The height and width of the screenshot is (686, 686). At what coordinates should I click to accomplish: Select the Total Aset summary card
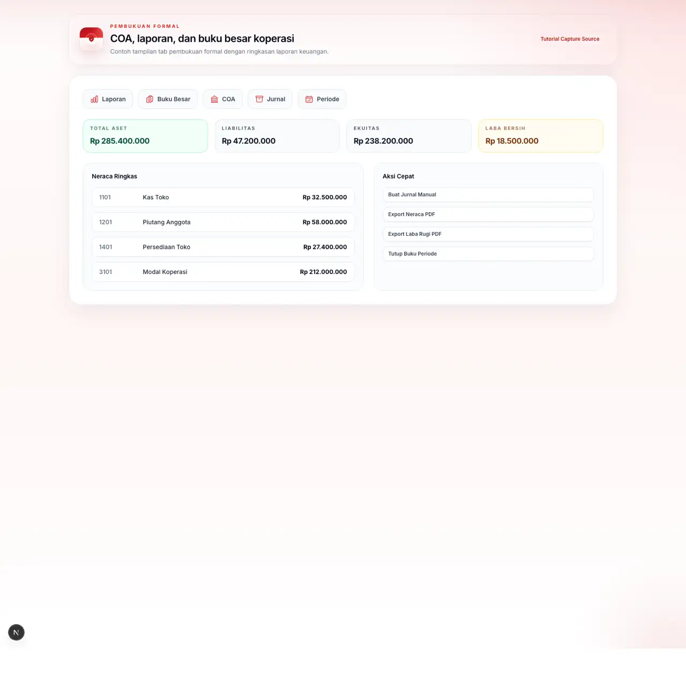(x=145, y=136)
